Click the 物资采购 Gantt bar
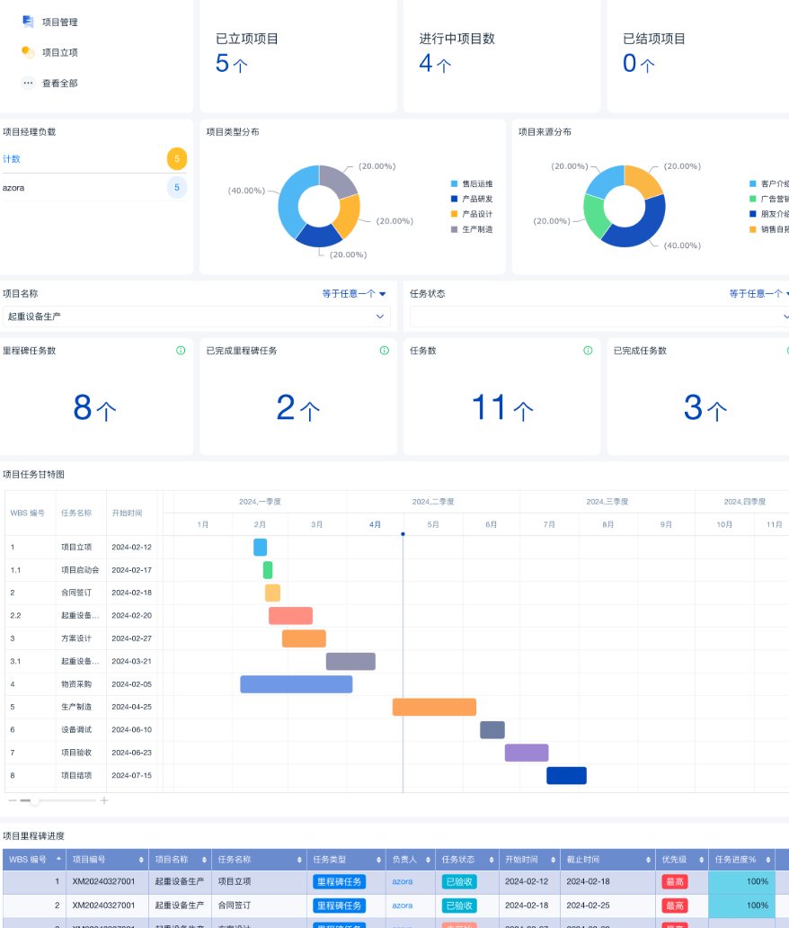The width and height of the screenshot is (789, 928). pos(297,684)
